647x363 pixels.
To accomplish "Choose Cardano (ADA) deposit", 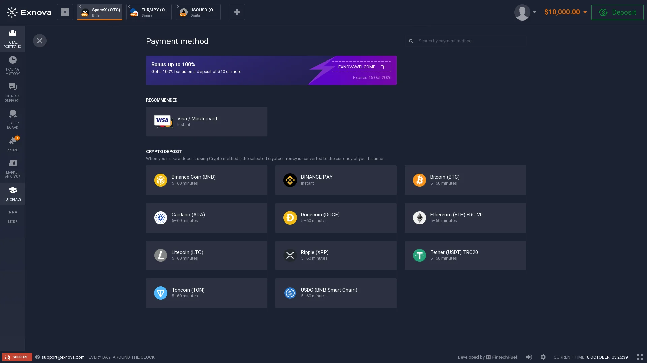I will (x=207, y=218).
